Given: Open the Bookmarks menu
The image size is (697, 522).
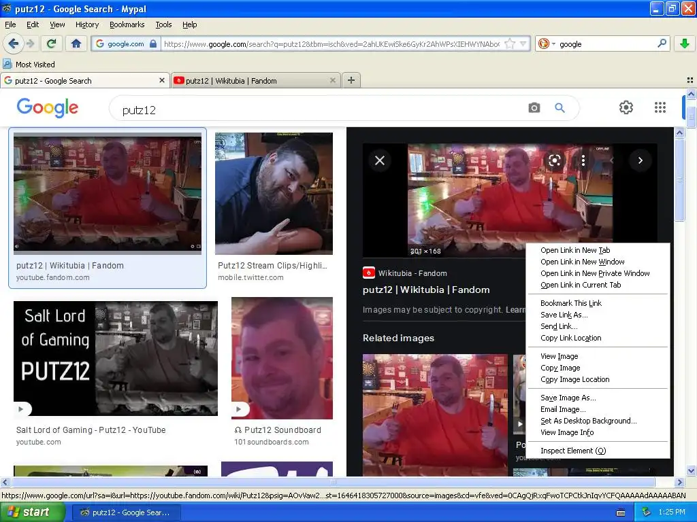Looking at the screenshot, I should pyautogui.click(x=127, y=24).
